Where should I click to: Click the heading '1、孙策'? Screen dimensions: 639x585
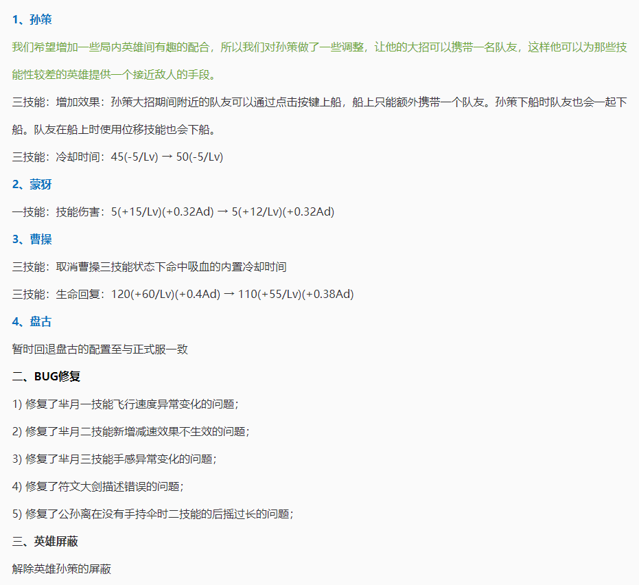point(32,19)
